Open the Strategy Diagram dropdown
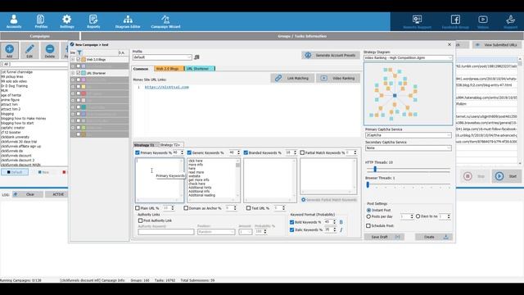524x295 pixels. [x=408, y=58]
